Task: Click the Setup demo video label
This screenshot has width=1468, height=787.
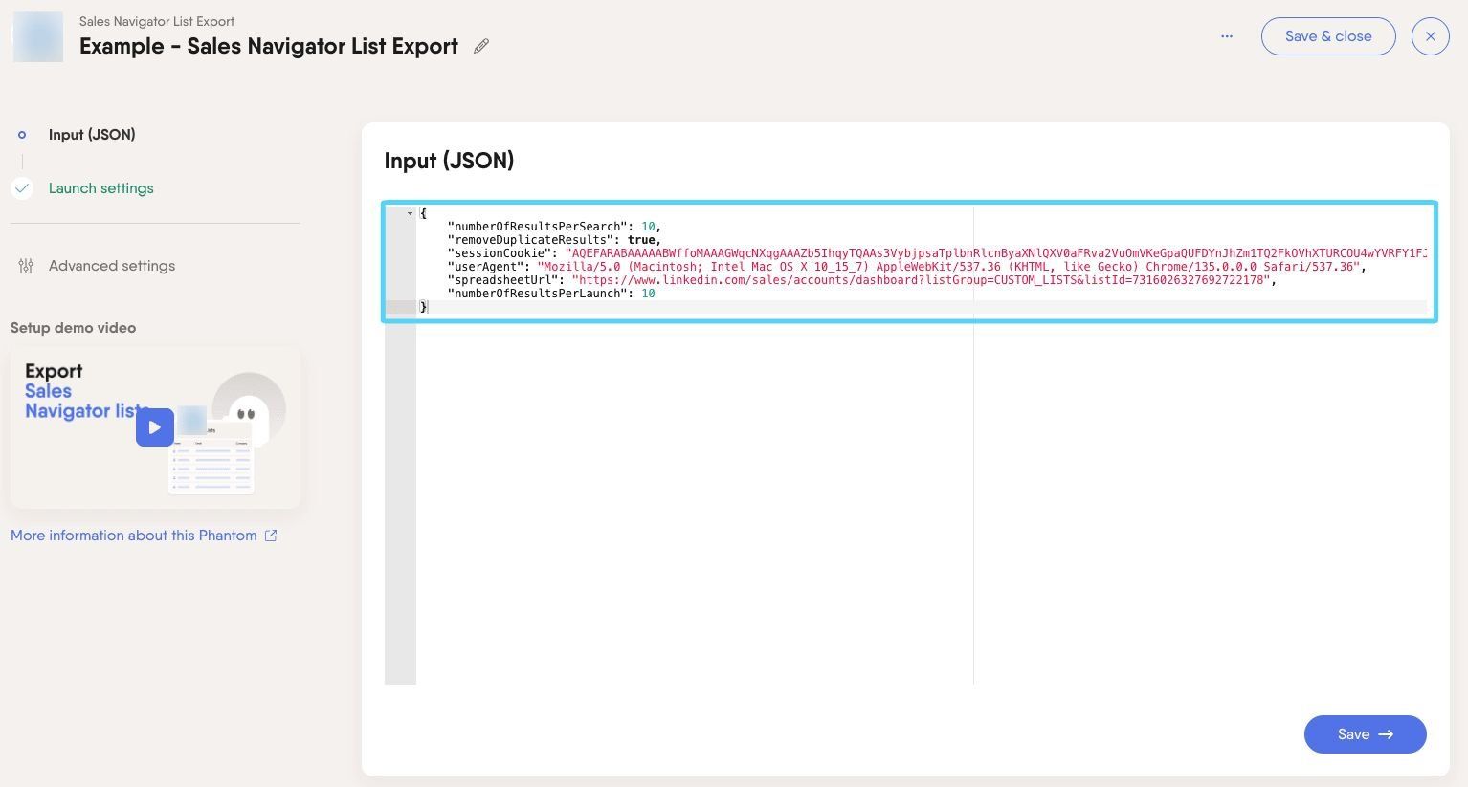Action: click(x=73, y=328)
